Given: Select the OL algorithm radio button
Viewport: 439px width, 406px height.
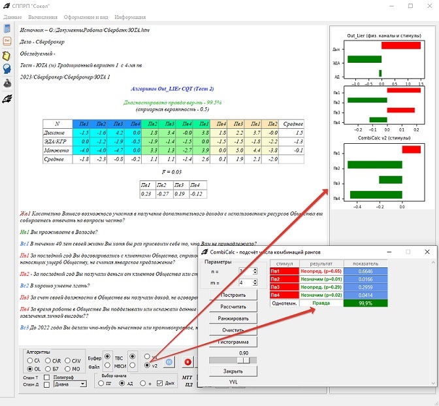Looking at the screenshot, I should pos(29,369).
